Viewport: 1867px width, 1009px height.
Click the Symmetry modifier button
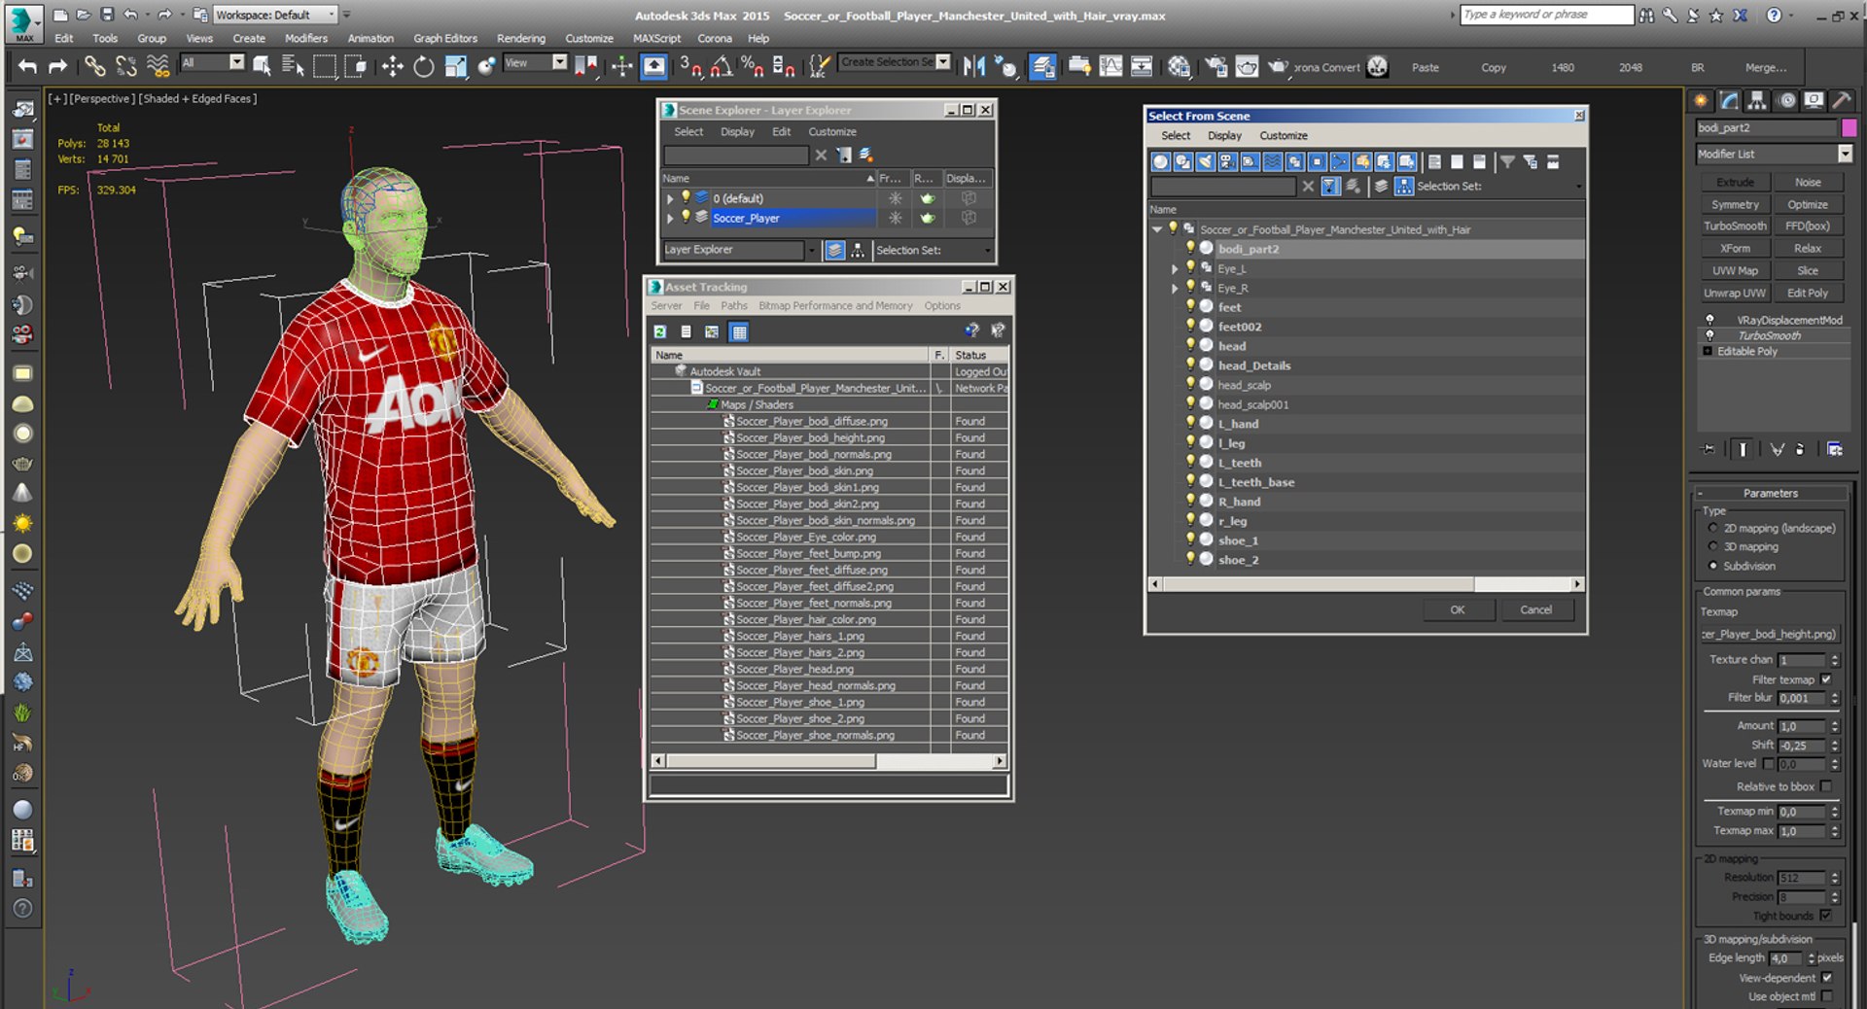(x=1735, y=204)
